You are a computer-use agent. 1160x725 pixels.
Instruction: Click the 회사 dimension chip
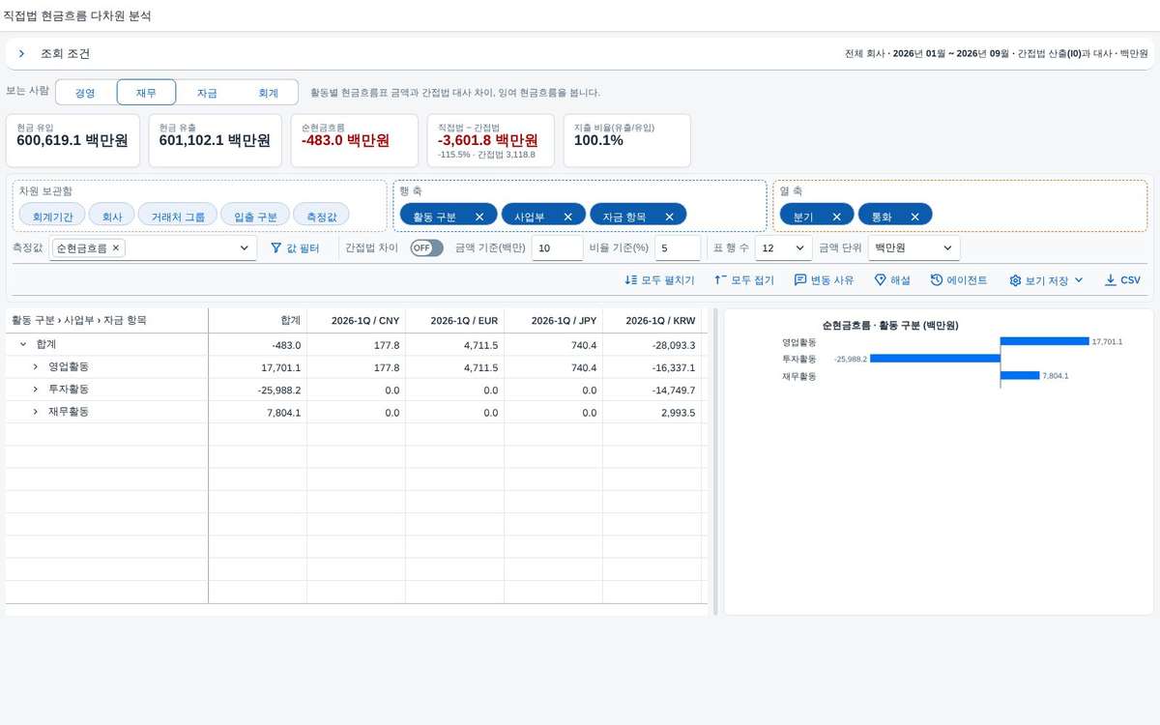pos(112,217)
